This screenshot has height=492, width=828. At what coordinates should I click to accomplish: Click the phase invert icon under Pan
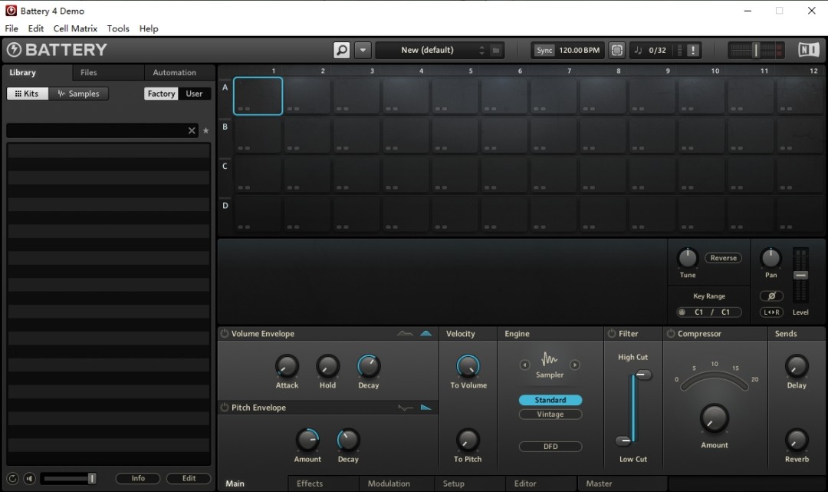[770, 296]
